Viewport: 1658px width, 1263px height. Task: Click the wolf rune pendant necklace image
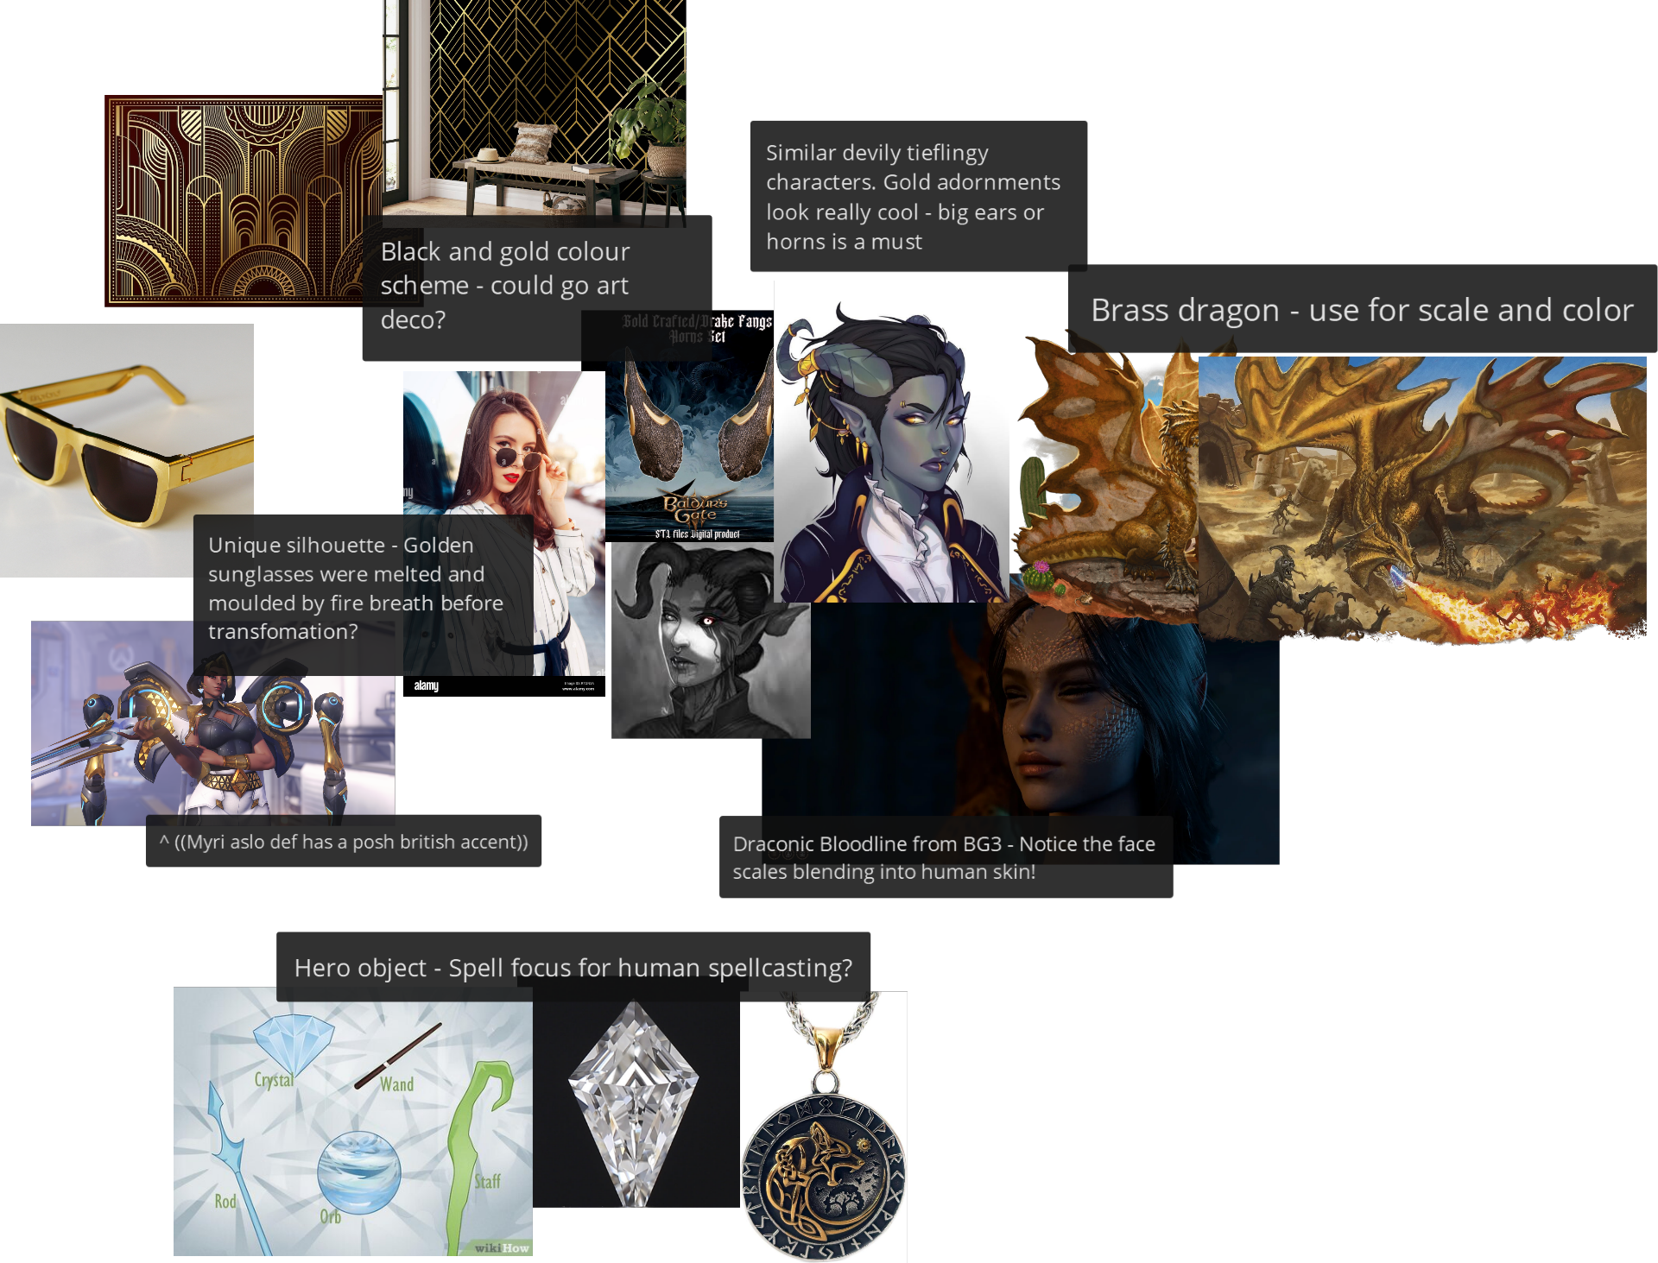[824, 1127]
